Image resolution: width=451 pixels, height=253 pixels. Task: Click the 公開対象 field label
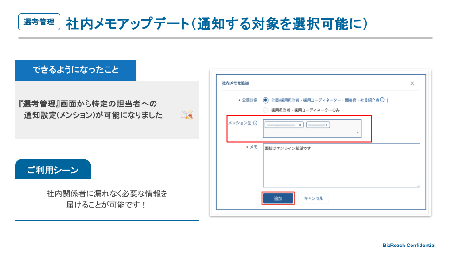pyautogui.click(x=249, y=100)
